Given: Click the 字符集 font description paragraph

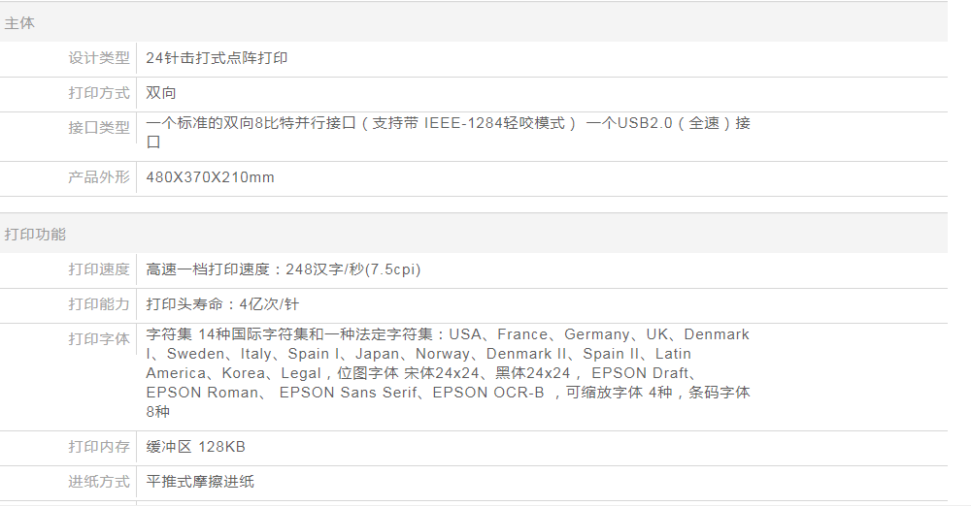Looking at the screenshot, I should 447,373.
